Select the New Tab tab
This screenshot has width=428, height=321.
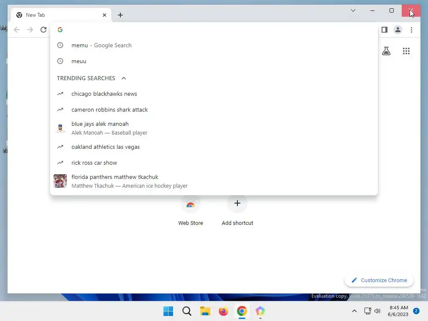(x=61, y=15)
